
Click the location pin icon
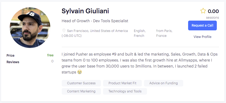point(64,31)
